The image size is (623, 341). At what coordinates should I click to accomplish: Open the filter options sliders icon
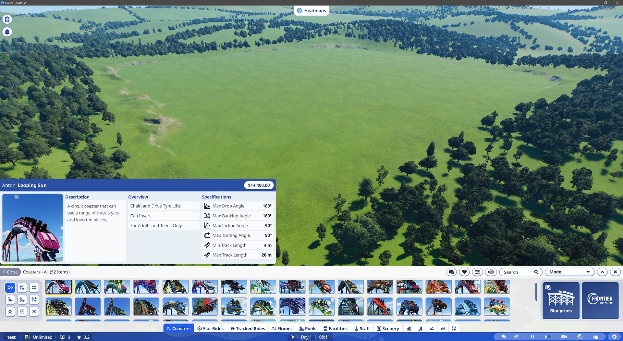coord(477,272)
